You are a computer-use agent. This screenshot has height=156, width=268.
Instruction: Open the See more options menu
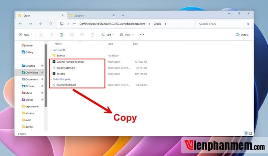(x=142, y=35)
